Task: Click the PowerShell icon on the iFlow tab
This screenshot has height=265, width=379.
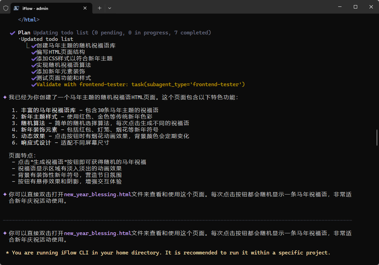Action: pyautogui.click(x=16, y=8)
